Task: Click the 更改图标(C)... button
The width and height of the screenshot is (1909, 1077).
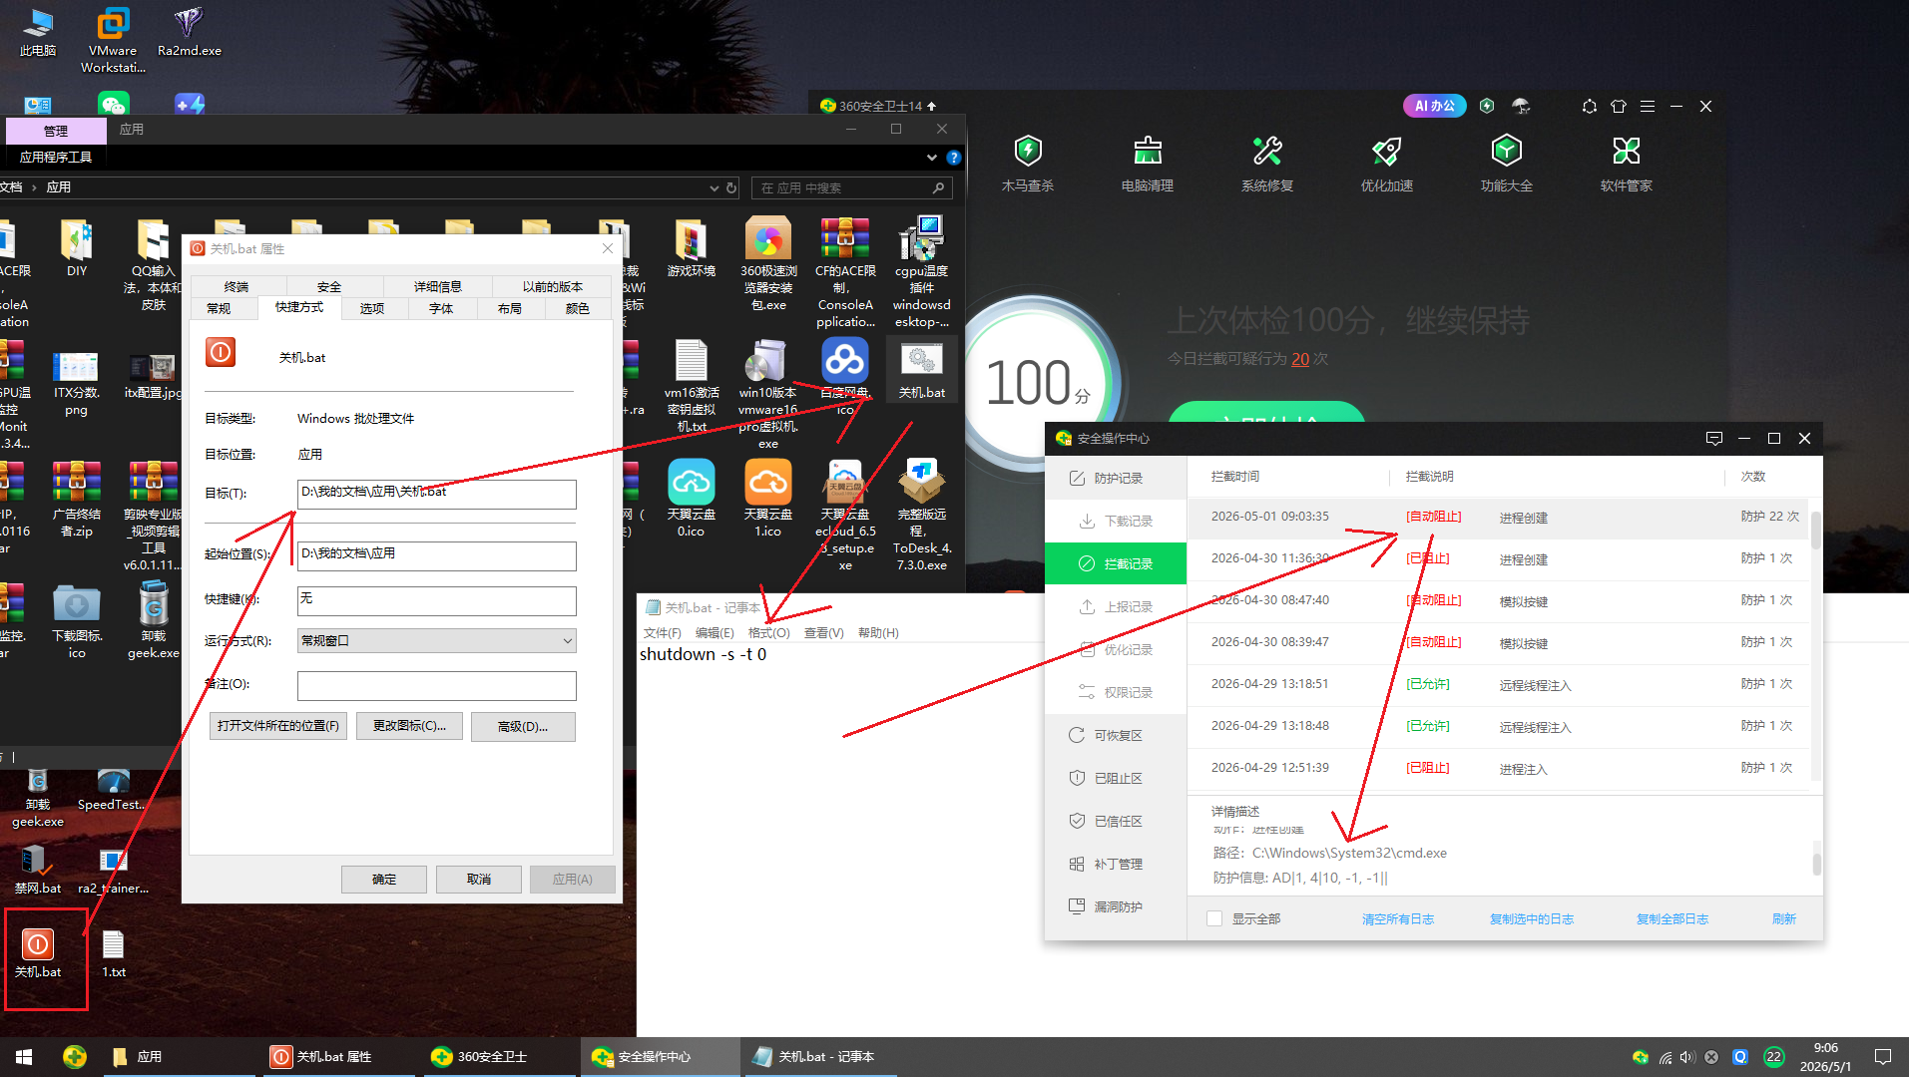Action: click(x=409, y=726)
